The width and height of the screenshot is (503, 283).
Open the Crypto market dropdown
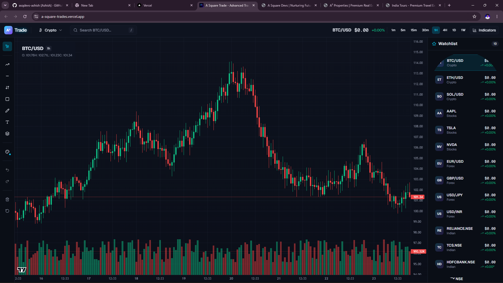click(x=51, y=30)
